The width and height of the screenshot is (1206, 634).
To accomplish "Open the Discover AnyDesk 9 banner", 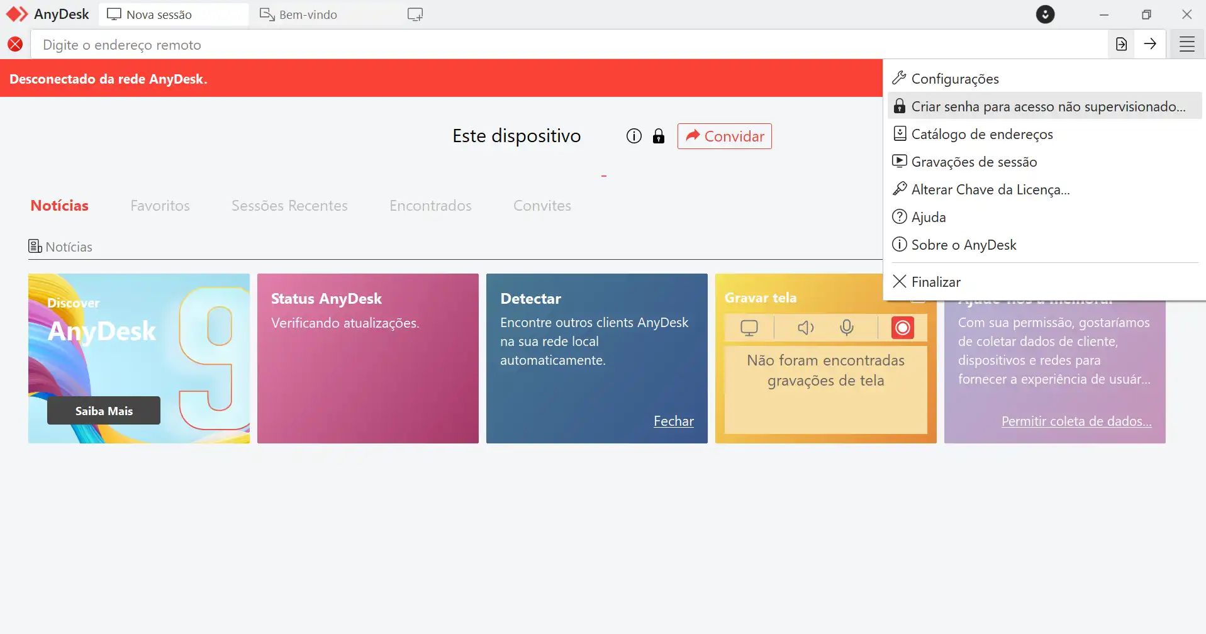I will 139,359.
